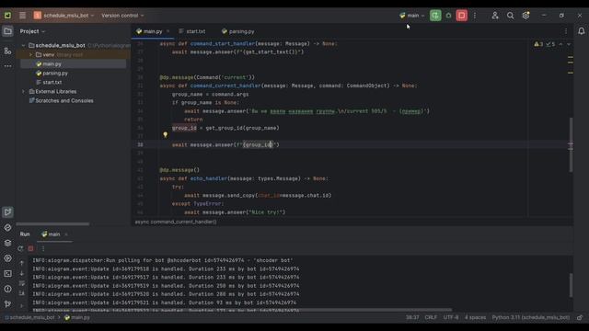The height and width of the screenshot is (331, 589).
Task: Open Search Everywhere magnifier
Action: point(510,16)
